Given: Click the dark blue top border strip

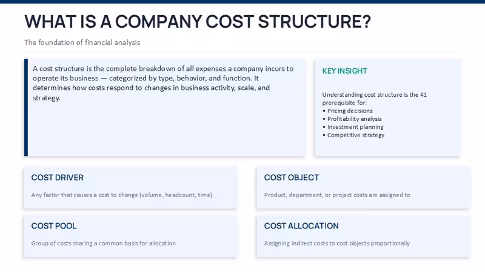Looking at the screenshot, I should (x=242, y=2).
